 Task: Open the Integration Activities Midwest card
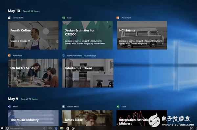(x=142, y=118)
